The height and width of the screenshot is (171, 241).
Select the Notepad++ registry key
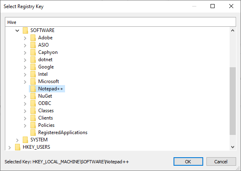[50, 89]
